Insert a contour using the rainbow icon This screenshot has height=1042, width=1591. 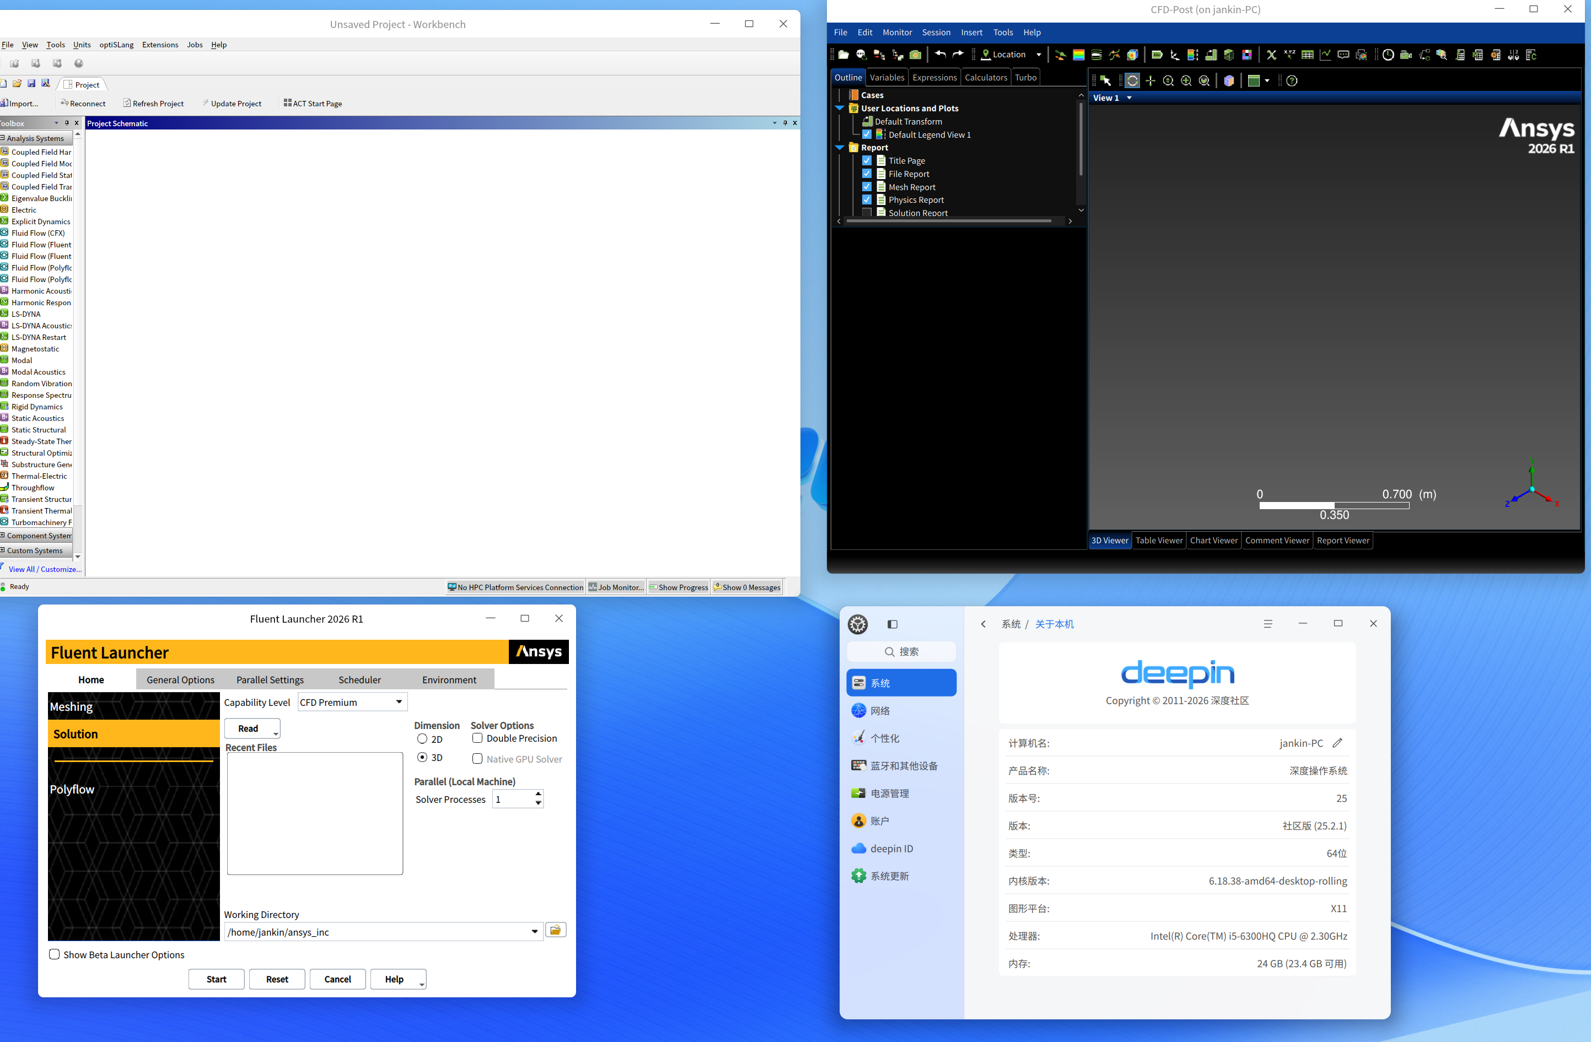click(1078, 55)
